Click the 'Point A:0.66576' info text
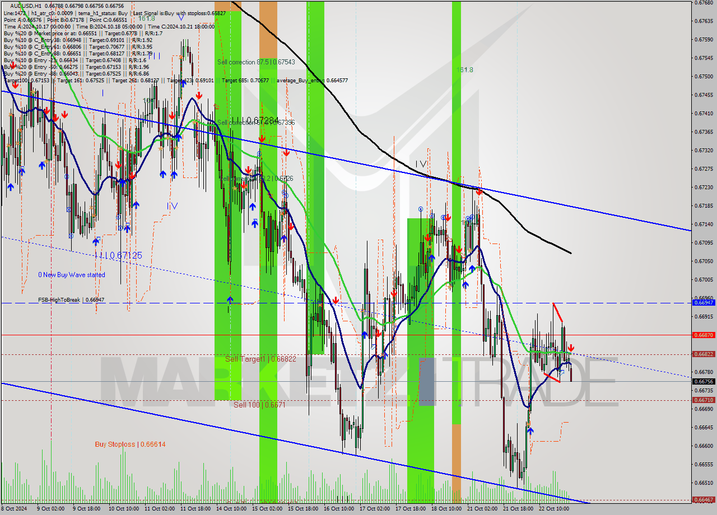This screenshot has width=717, height=515. coord(22,20)
